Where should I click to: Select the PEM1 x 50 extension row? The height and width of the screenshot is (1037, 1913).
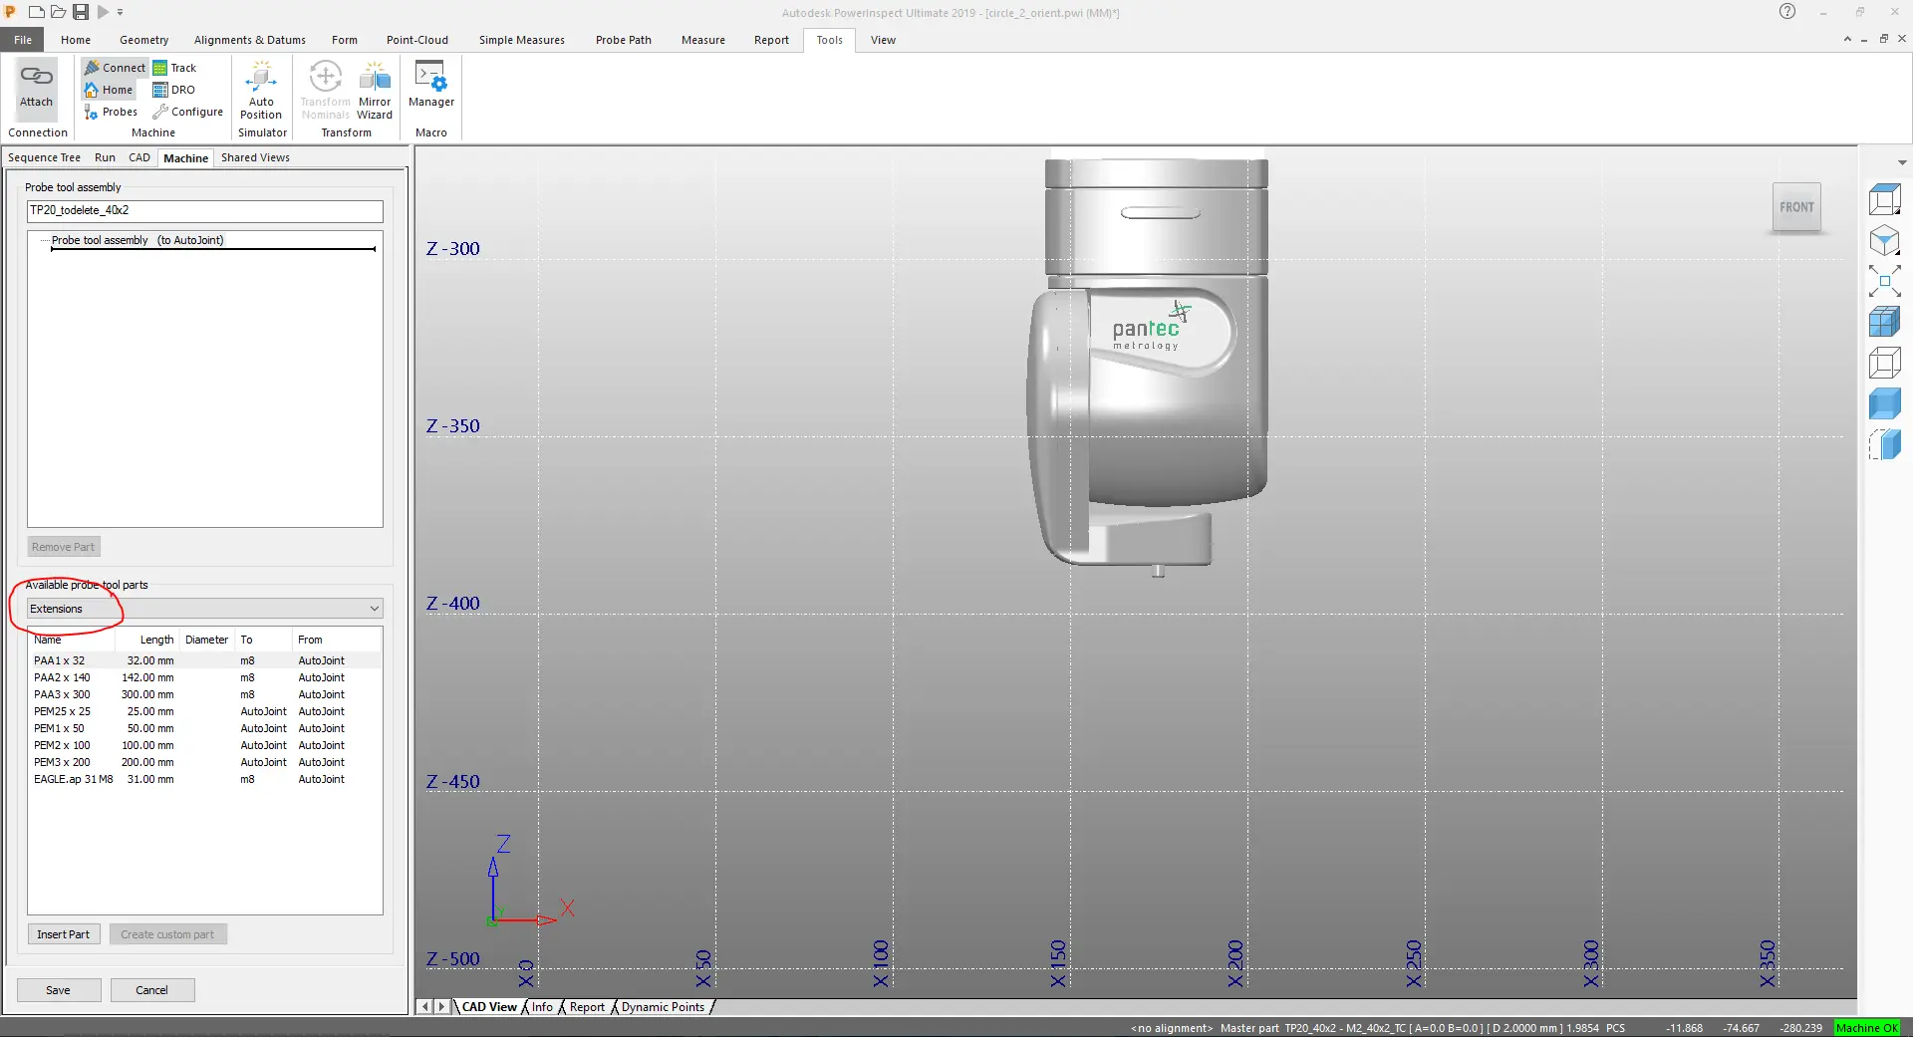[204, 728]
